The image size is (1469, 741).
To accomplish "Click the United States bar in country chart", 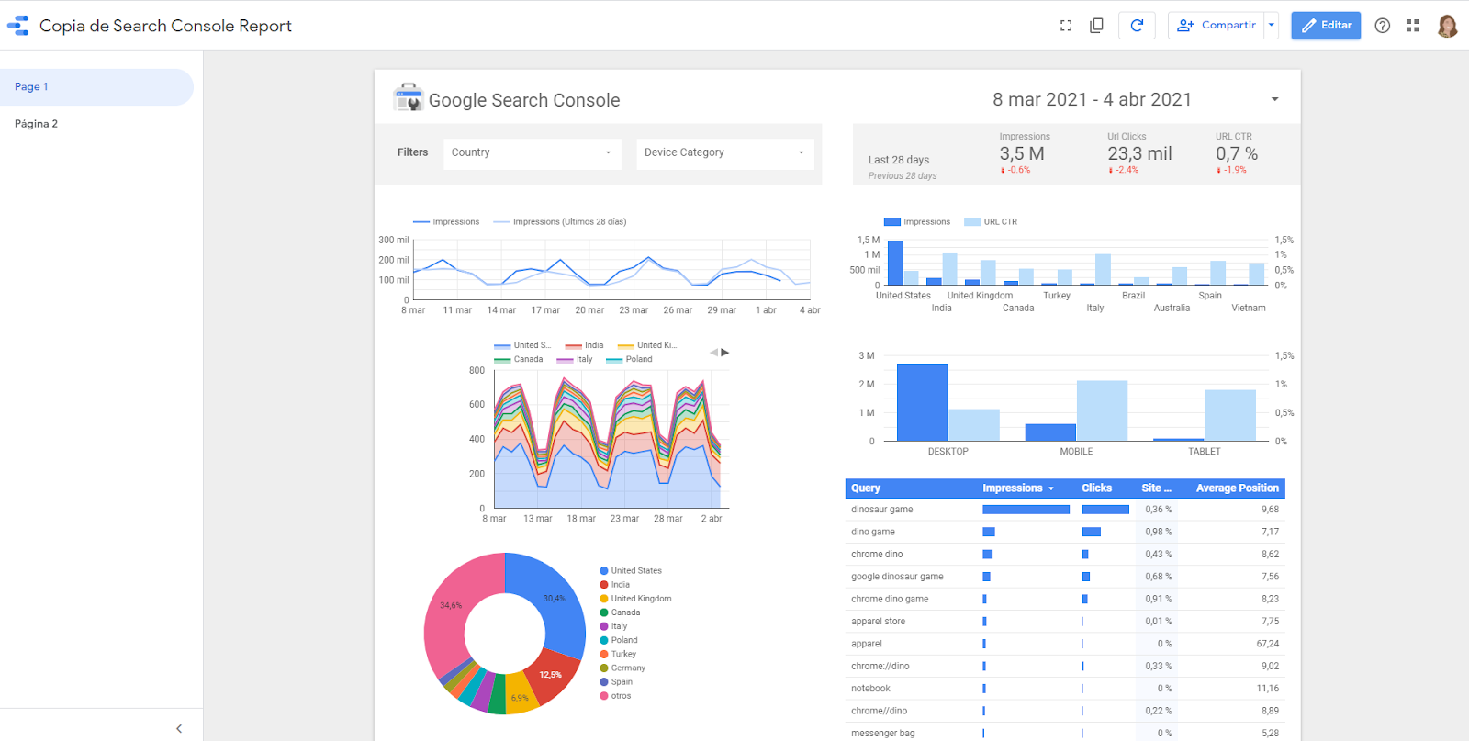I will coord(895,263).
